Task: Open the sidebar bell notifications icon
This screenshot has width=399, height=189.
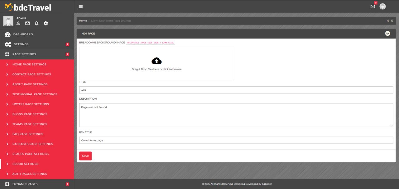Action: (x=36, y=23)
